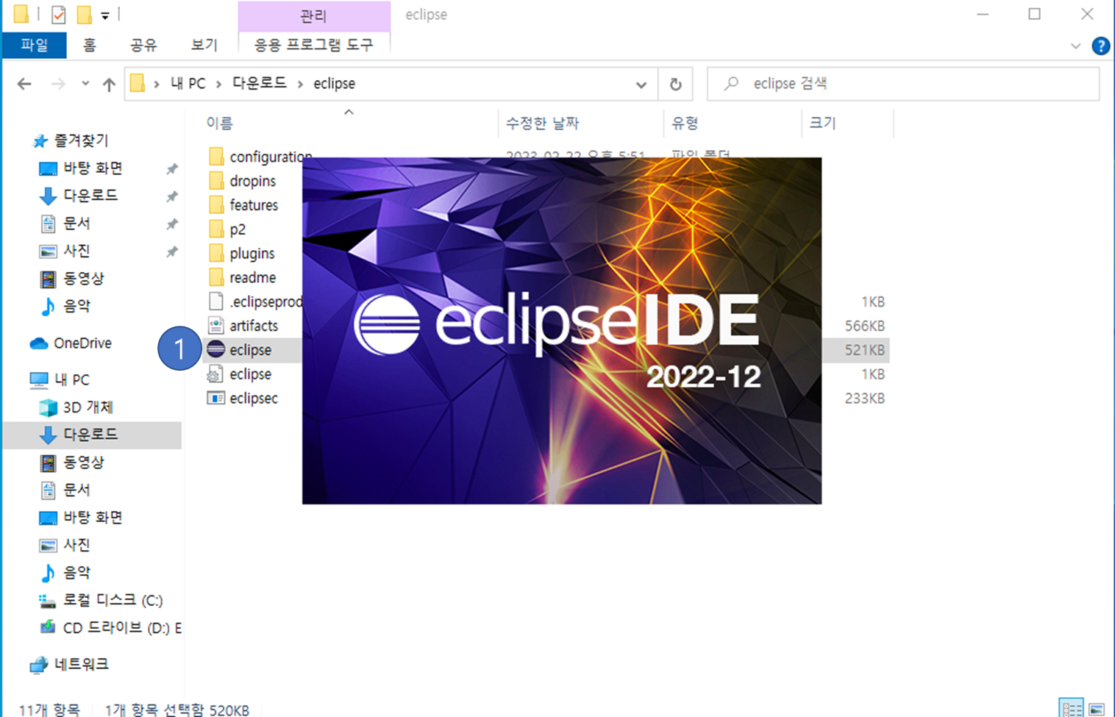Select the artifacts file icon

pos(215,326)
